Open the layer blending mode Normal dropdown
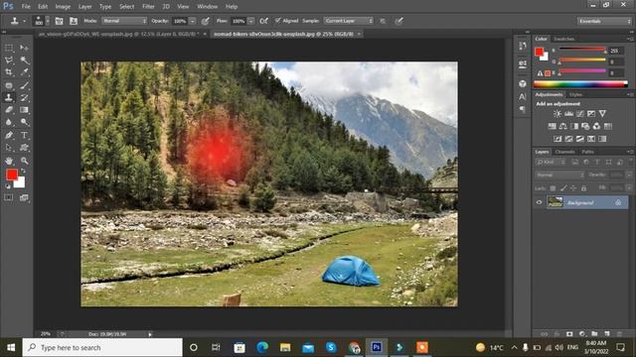The image size is (636, 357). pyautogui.click(x=560, y=175)
